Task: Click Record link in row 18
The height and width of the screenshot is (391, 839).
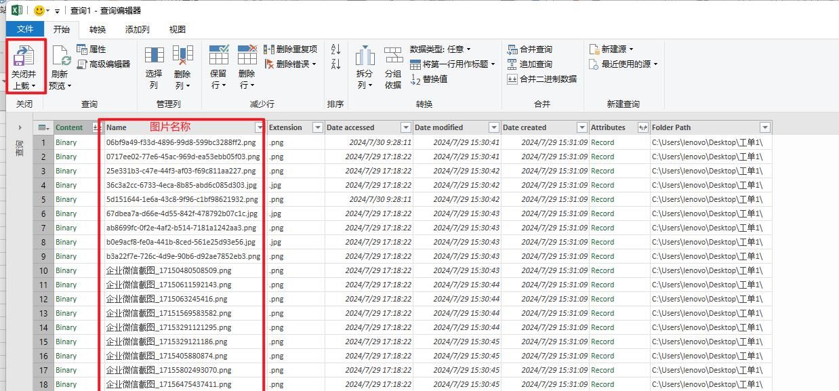Action: 602,384
